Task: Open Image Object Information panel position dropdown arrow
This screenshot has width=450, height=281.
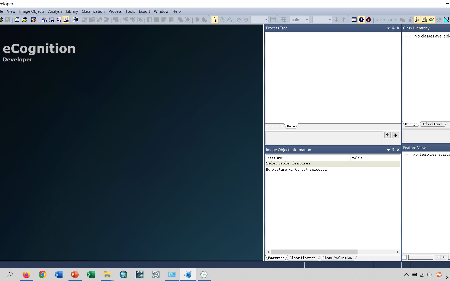Action: [388, 150]
